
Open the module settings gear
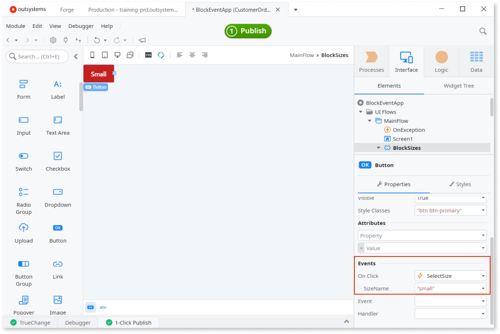pyautogui.click(x=53, y=40)
